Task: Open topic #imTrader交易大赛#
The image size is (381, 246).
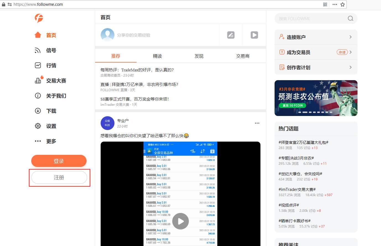Action: point(297,190)
